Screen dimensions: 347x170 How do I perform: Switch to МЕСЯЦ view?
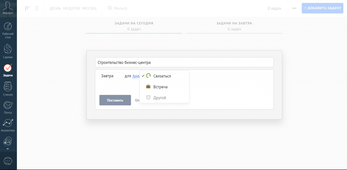(89, 8)
